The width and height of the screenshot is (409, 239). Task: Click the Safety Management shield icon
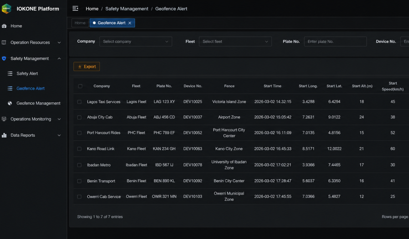4,58
